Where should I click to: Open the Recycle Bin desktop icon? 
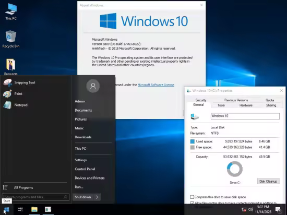[x=11, y=39]
